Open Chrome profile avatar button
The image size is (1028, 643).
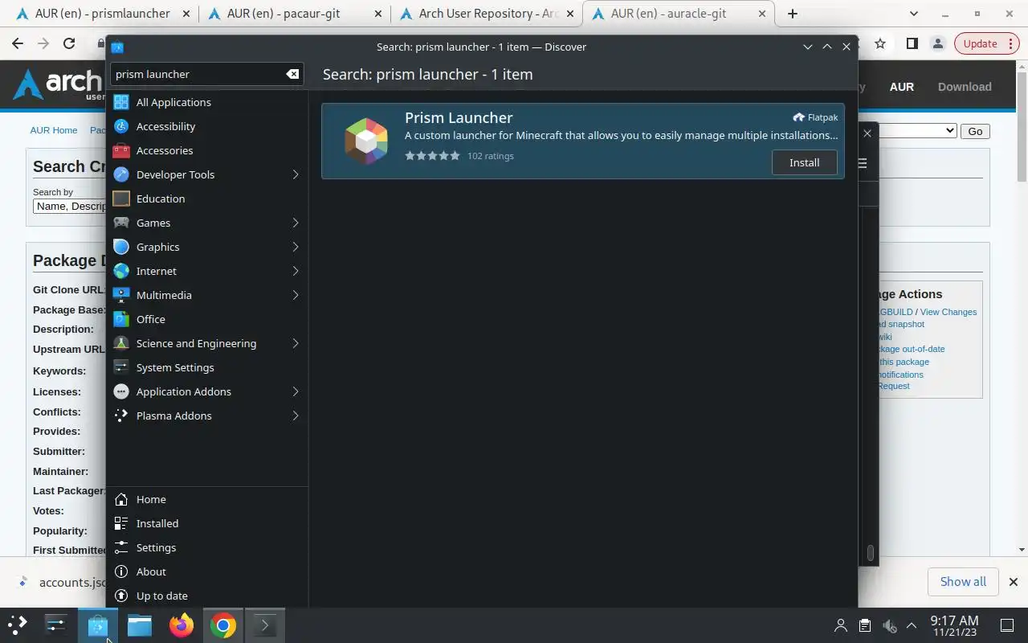(937, 43)
